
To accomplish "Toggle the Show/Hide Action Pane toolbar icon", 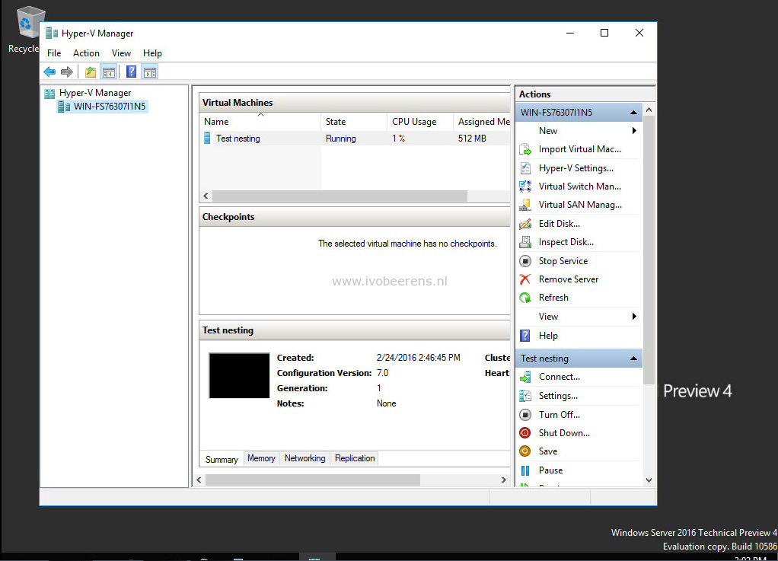I will 150,72.
